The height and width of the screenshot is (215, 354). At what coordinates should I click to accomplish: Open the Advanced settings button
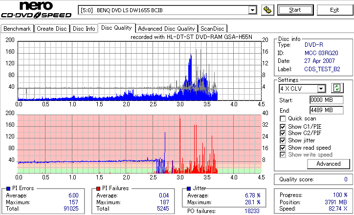[x=329, y=164]
